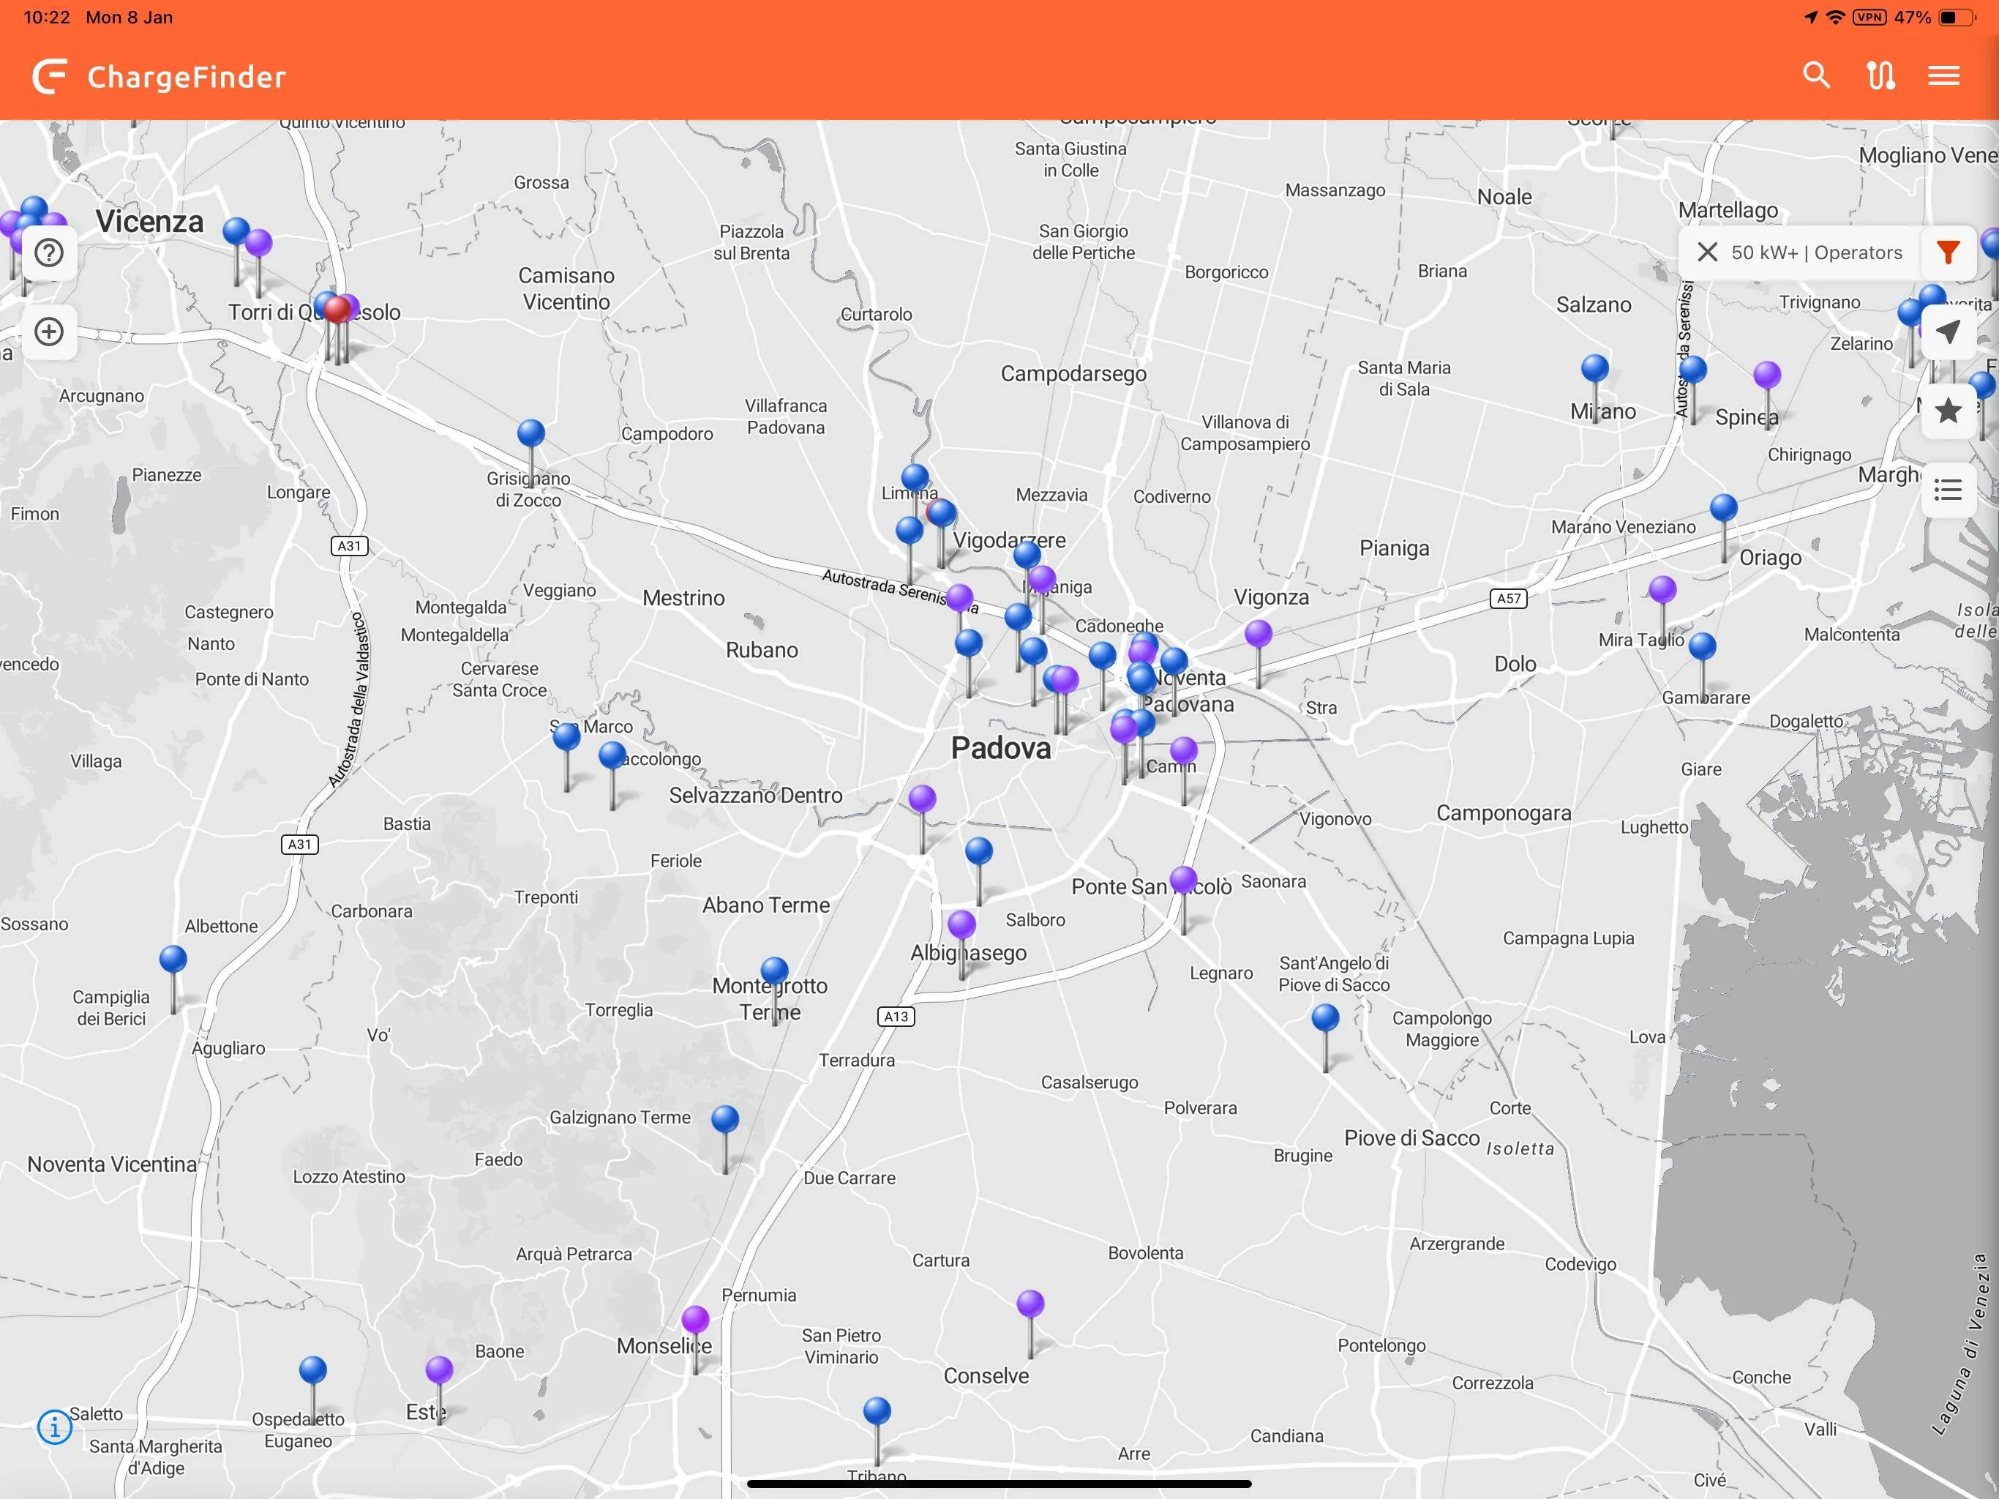1999x1499 pixels.
Task: Open the search magnifier in the header
Action: 1815,75
